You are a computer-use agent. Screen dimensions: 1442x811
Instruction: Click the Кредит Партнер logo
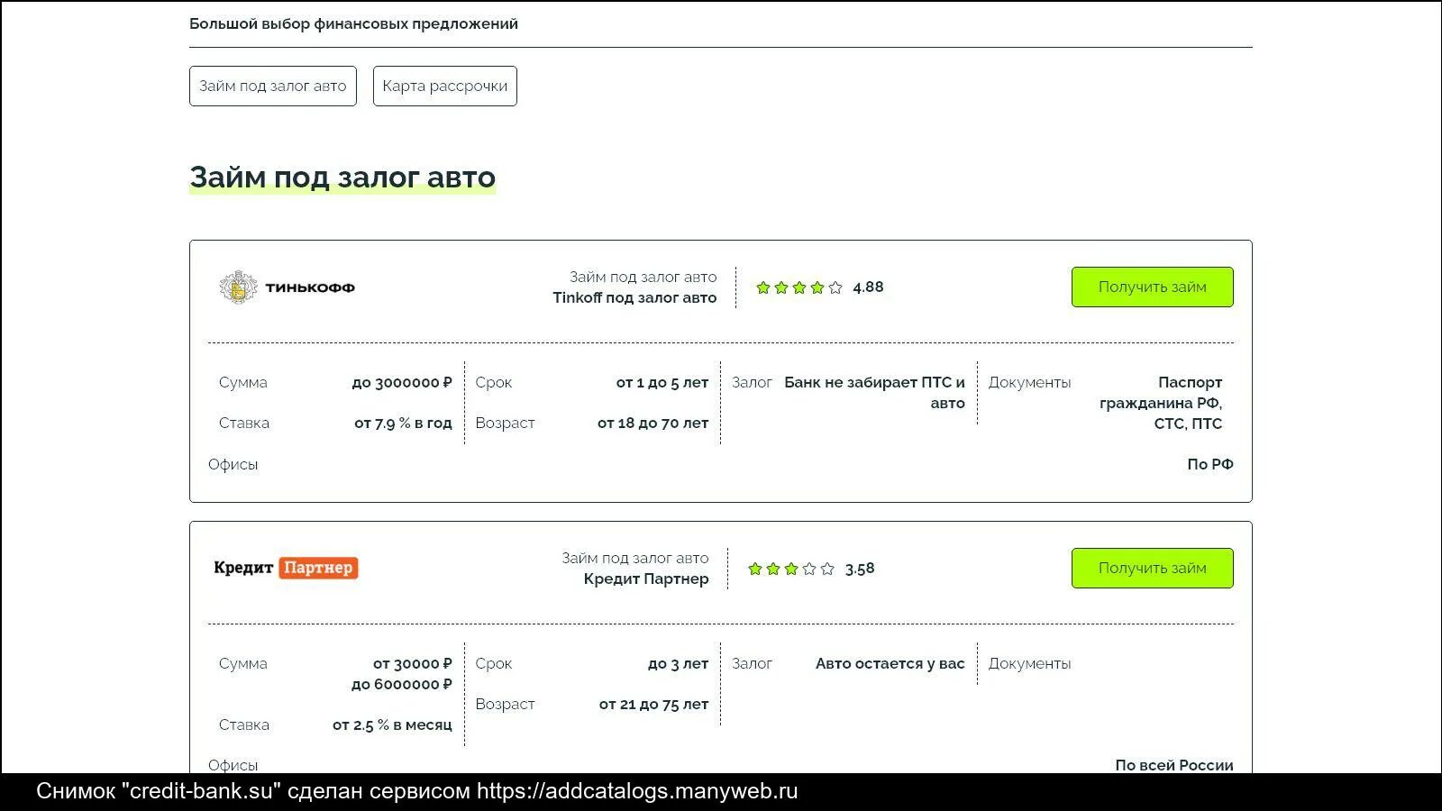coord(286,568)
